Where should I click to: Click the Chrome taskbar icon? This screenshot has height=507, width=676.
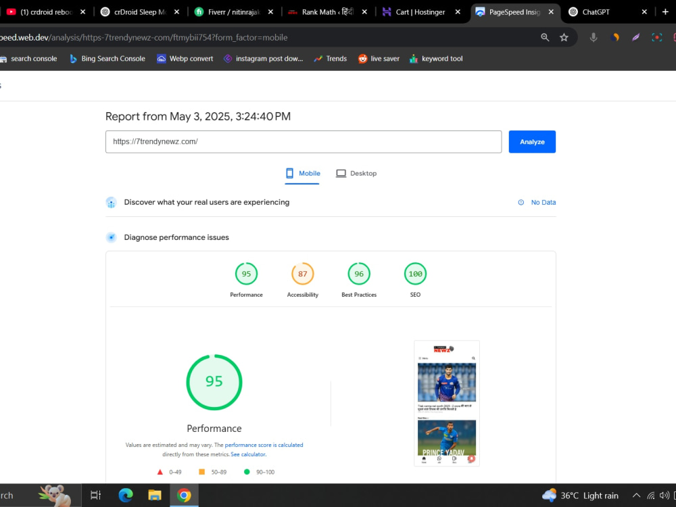184,496
